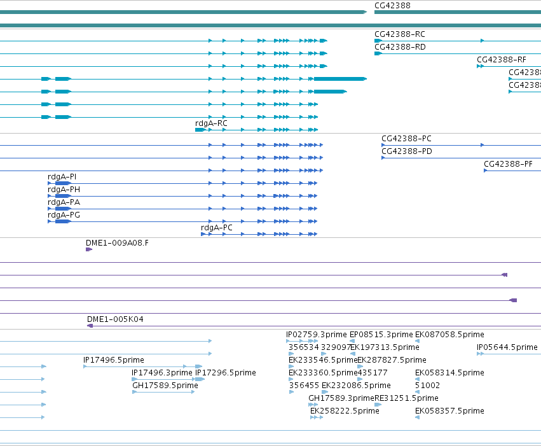Screen dimensions: 541x446
Task: Click the purple arrowhead of DME1-005K04
Action: tap(90, 326)
